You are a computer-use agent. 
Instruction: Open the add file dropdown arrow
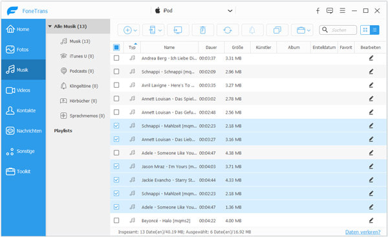(135, 30)
